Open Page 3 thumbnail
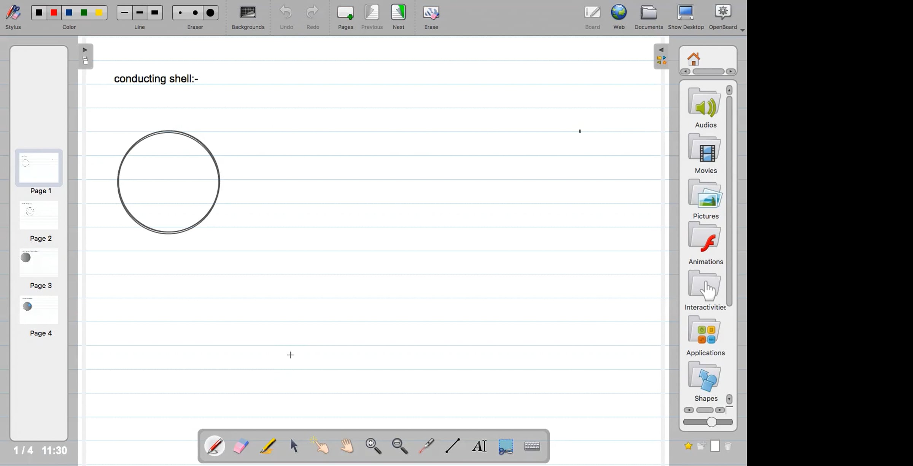The height and width of the screenshot is (466, 913). pos(39,263)
